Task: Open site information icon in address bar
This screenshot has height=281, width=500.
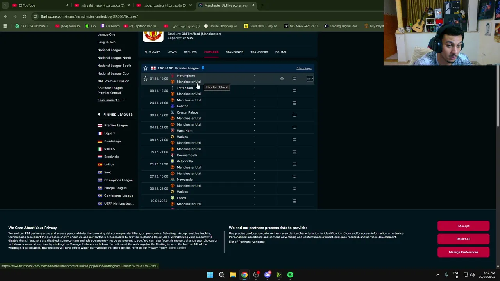Action: (36, 16)
